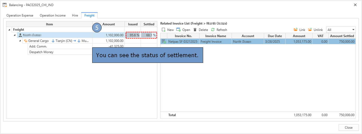Viewport: 362px width, 134px height.
Task: Sort by the Due Date column header
Action: (275, 36)
